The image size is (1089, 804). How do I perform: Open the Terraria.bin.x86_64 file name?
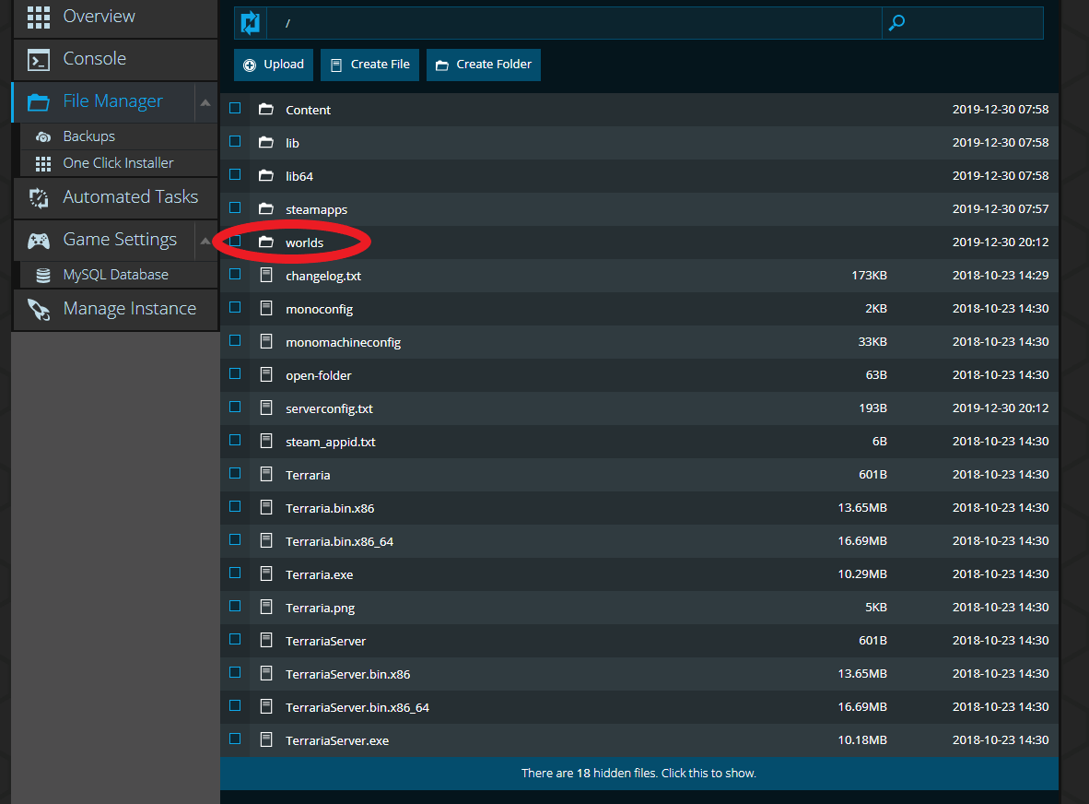coord(339,541)
